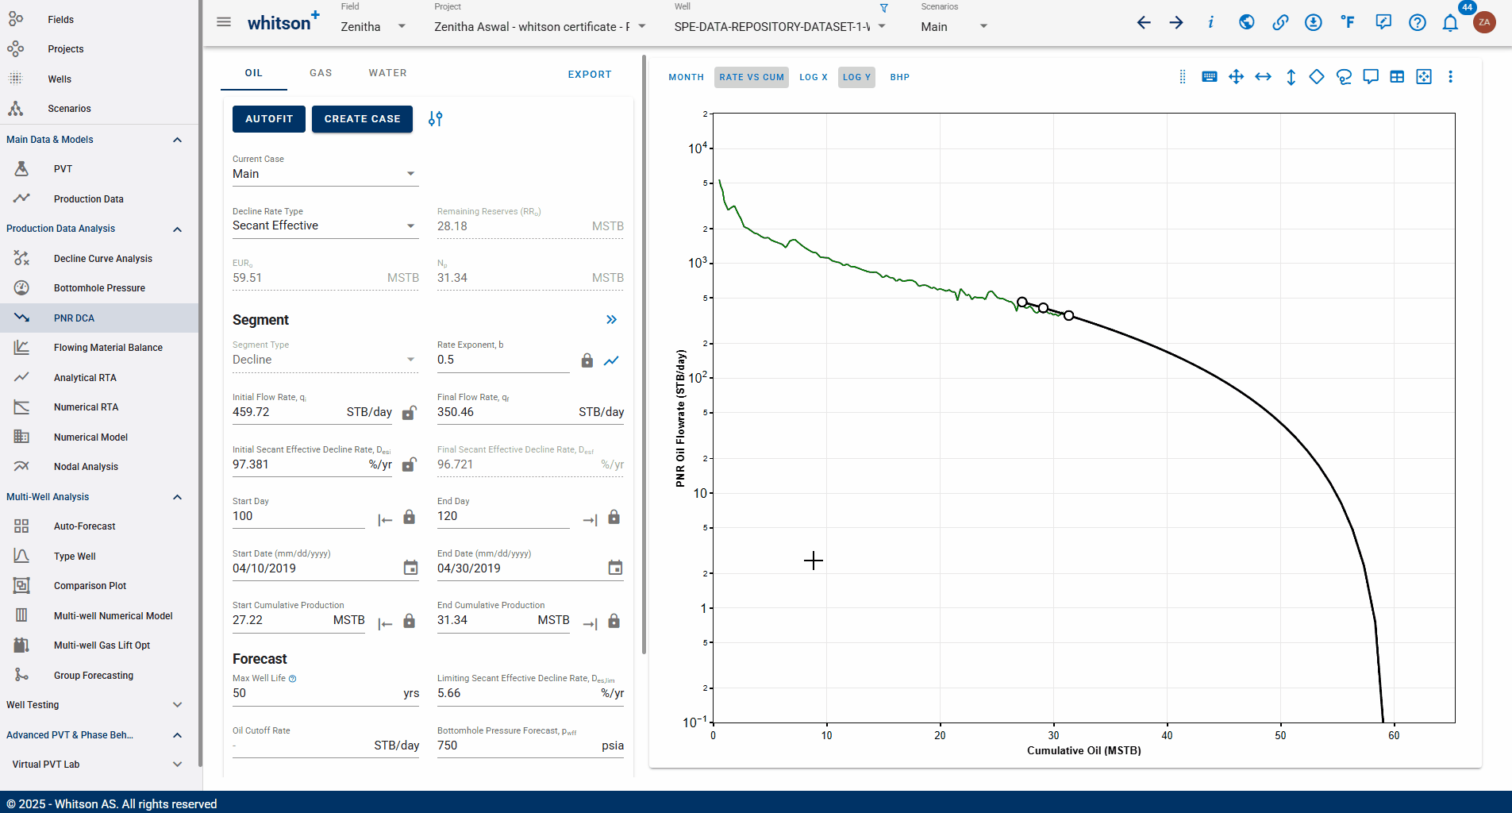Click the left panel vertical scrollbar
Screen dimensions: 1512x813
644,355
